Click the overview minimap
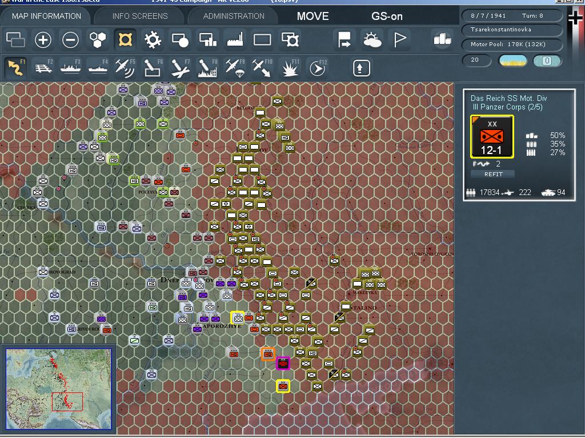 click(59, 389)
